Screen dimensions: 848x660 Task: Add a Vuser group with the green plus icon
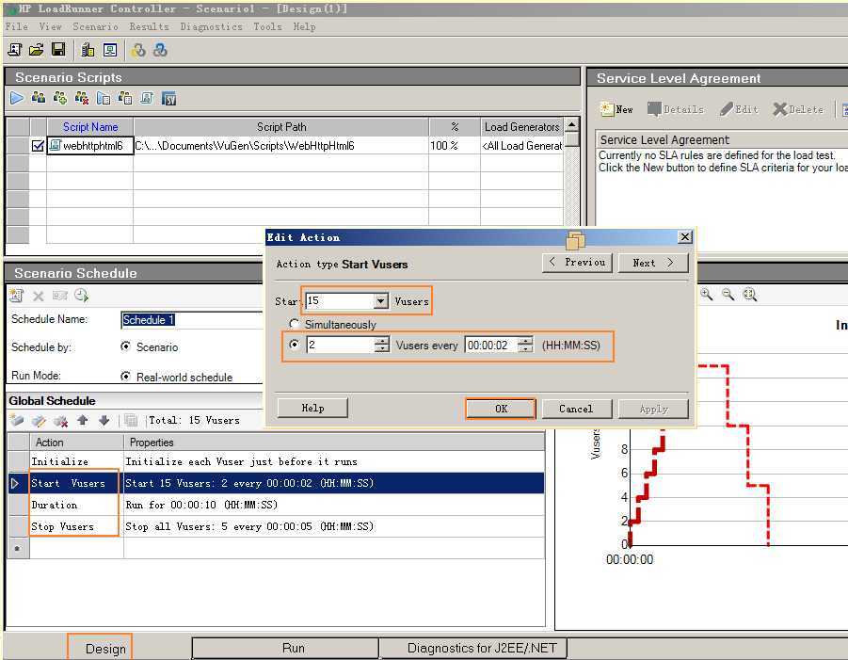(60, 98)
